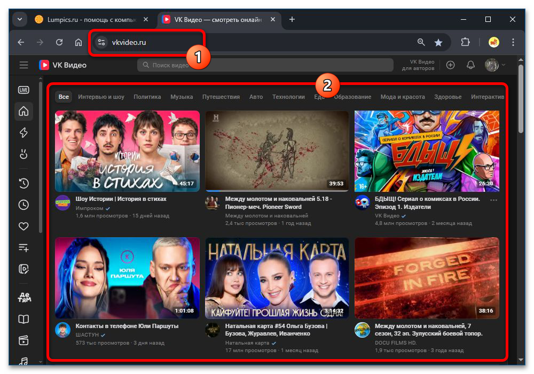This screenshot has height=374, width=534.
Task: Open the films clapperboard sidebar icon
Action: (x=23, y=340)
